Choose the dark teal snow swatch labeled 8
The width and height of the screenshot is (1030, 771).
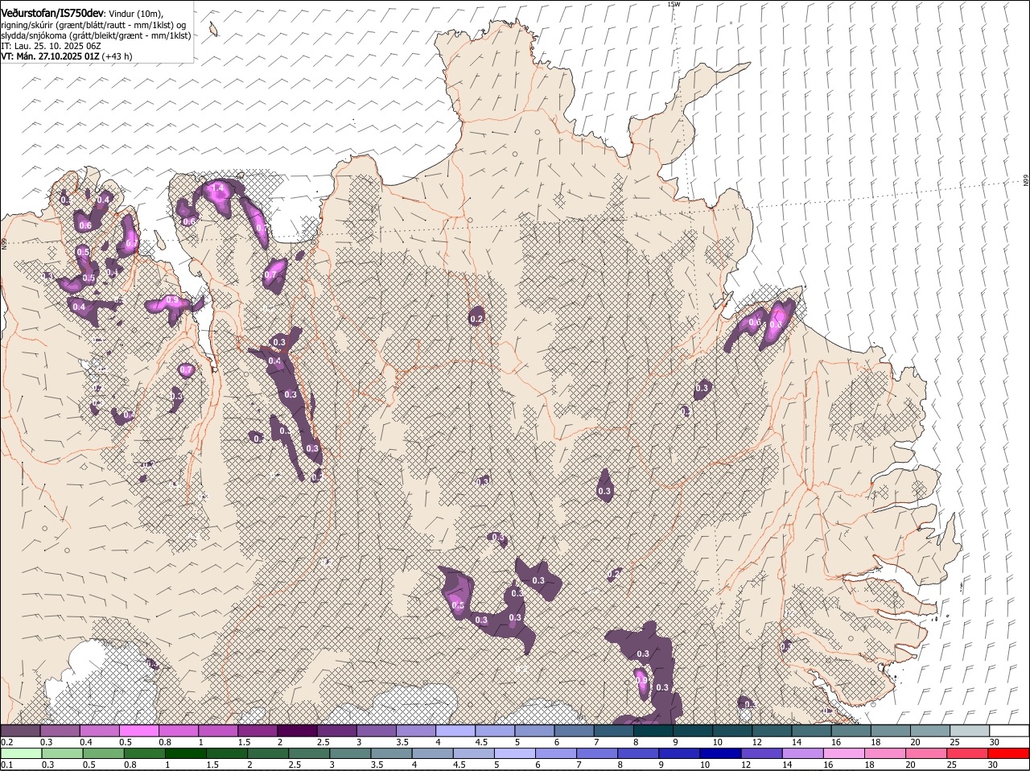pyautogui.click(x=653, y=731)
